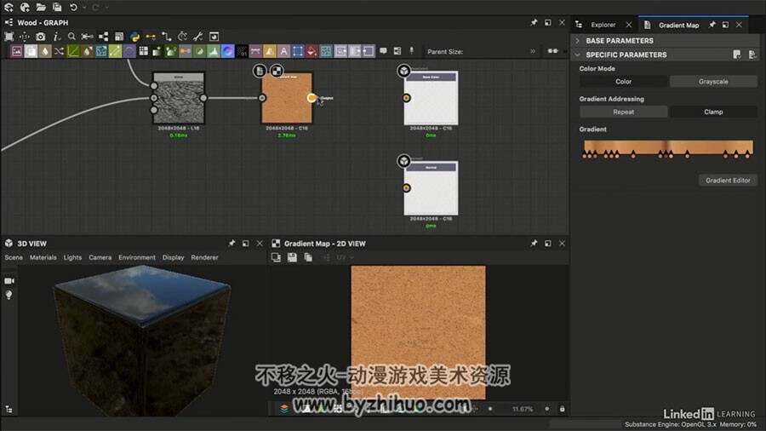Open the undo history dropdown arrow

[84, 8]
